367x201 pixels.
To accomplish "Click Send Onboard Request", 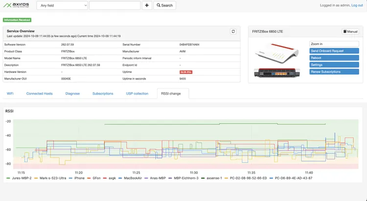I will 334,51.
